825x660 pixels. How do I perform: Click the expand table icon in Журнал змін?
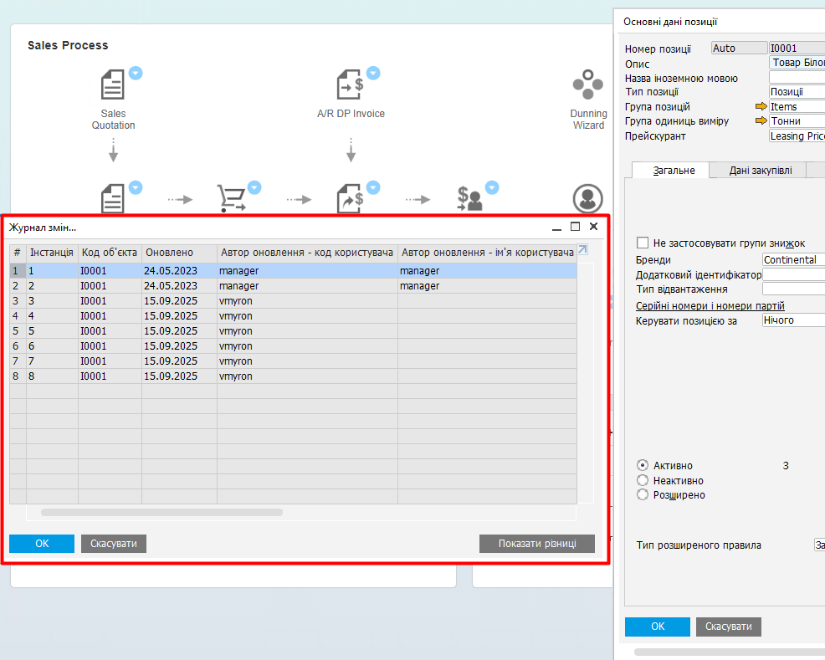click(583, 249)
